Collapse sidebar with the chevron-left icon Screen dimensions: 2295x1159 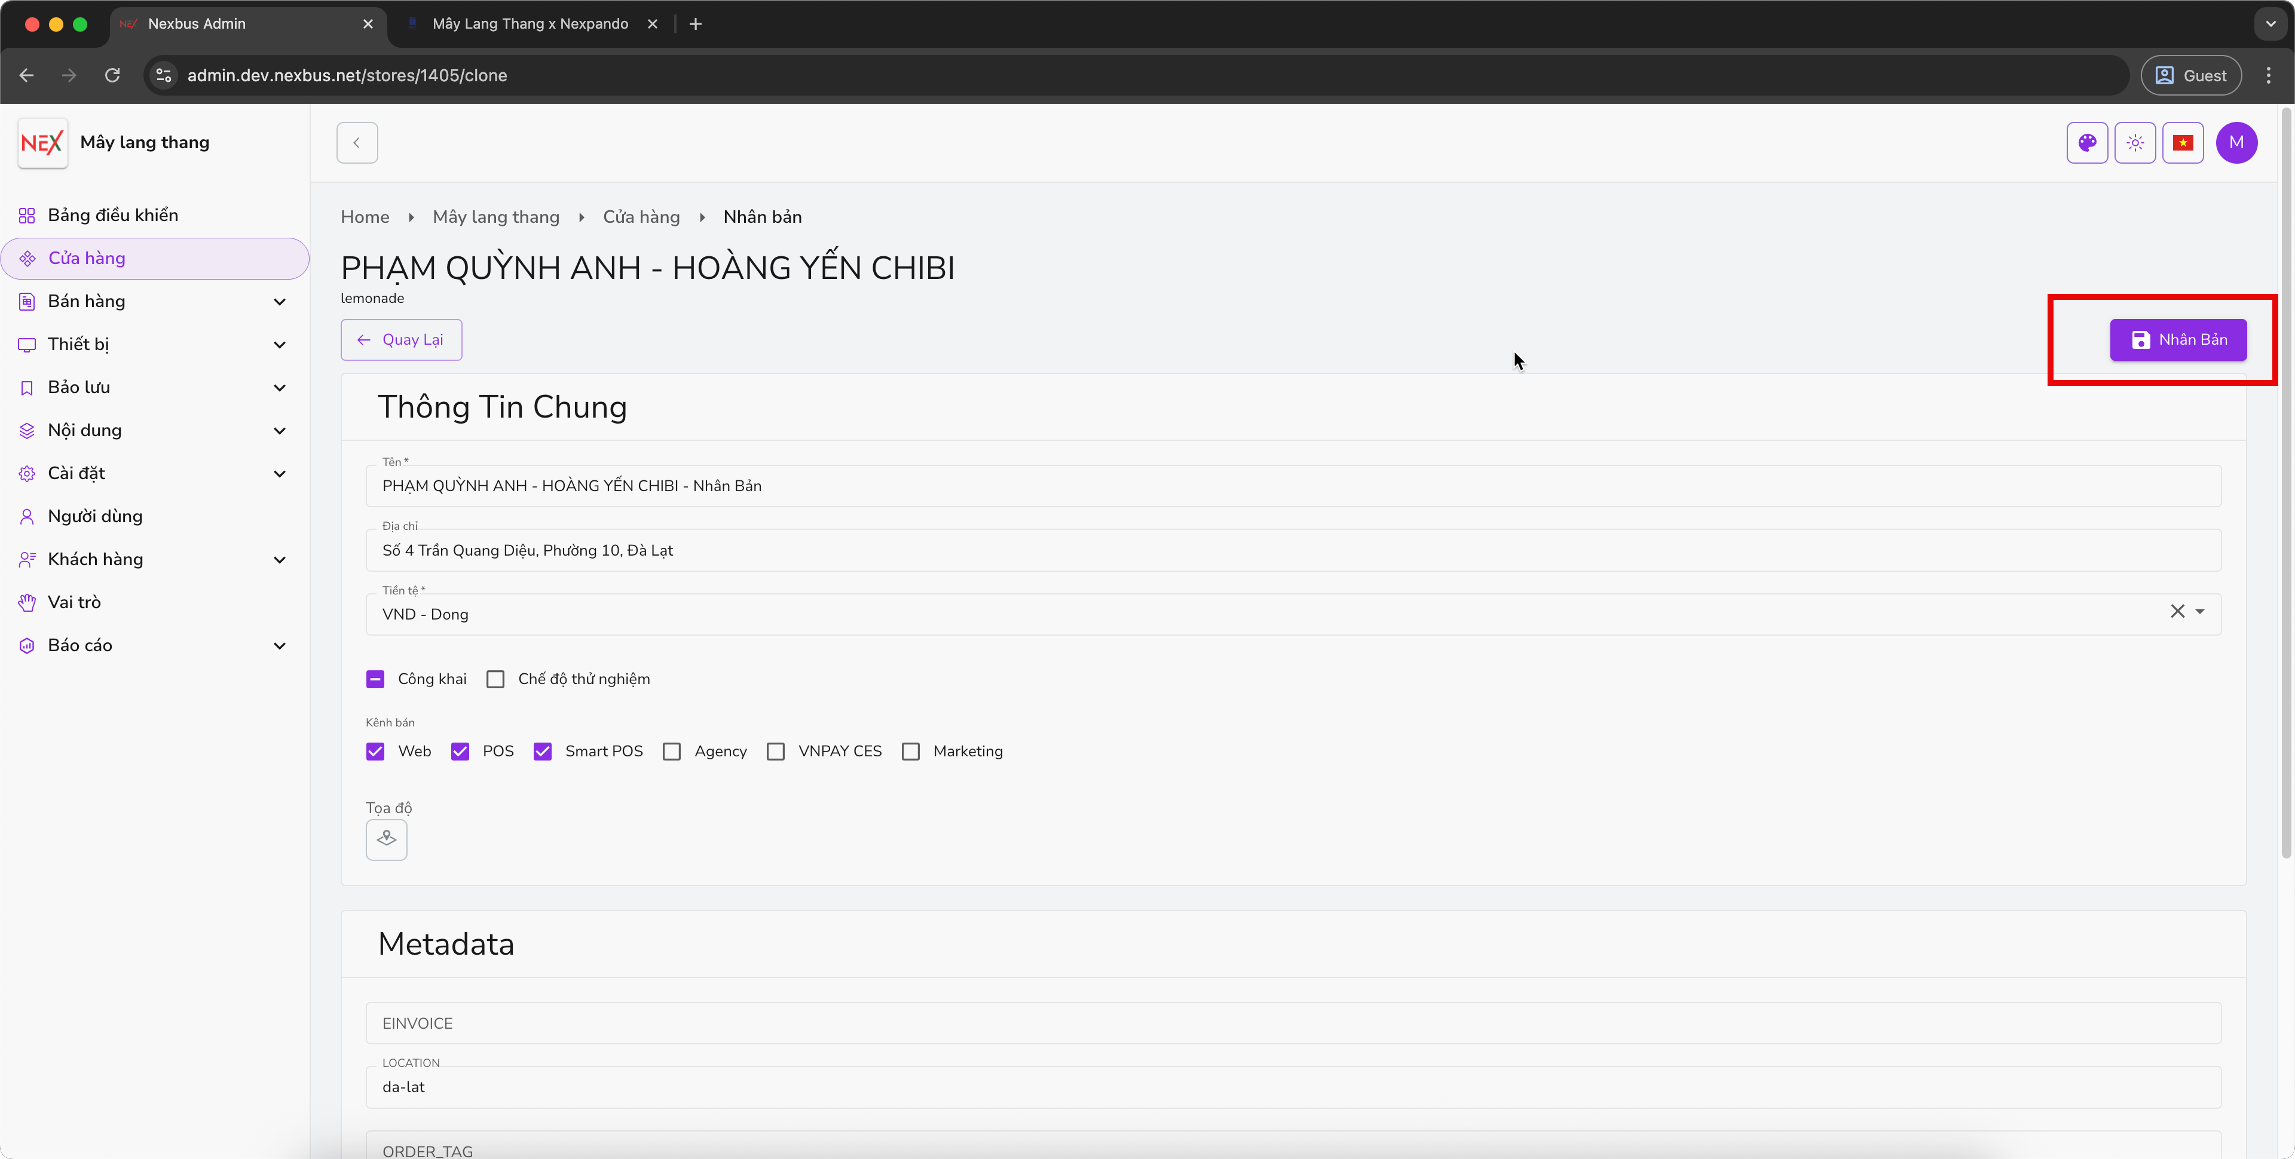click(357, 143)
